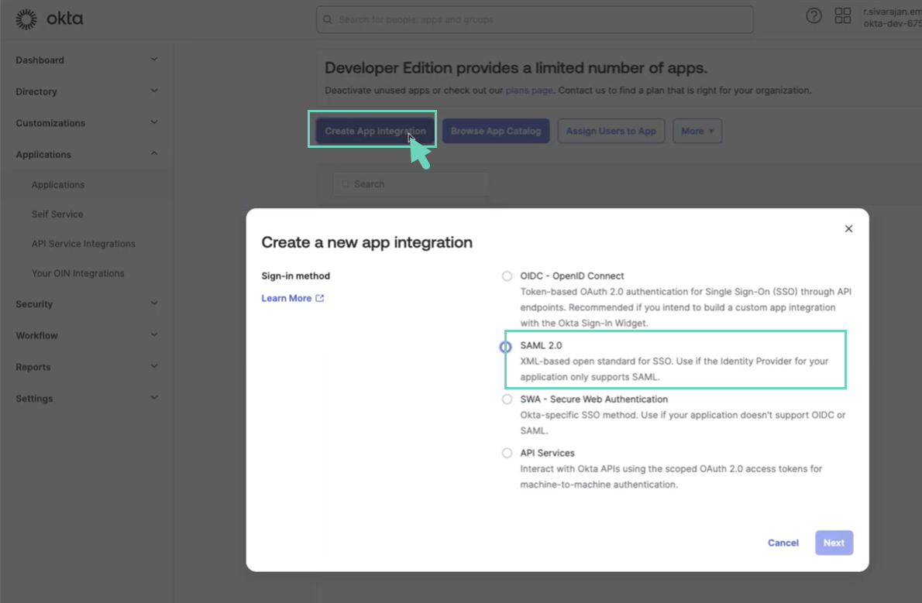Open API Service Integrations in sidebar

pyautogui.click(x=83, y=244)
